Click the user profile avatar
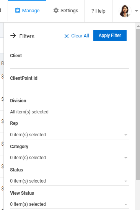Viewport: 140px width, 210px height. pos(125,11)
